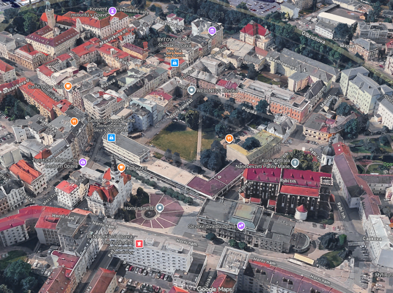Select the Genesis Second Hand shopping pin

click(111, 137)
